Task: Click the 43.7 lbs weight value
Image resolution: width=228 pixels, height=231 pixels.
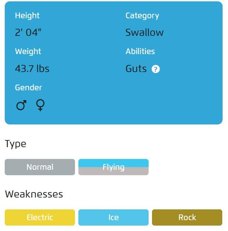Action: pyautogui.click(x=32, y=69)
